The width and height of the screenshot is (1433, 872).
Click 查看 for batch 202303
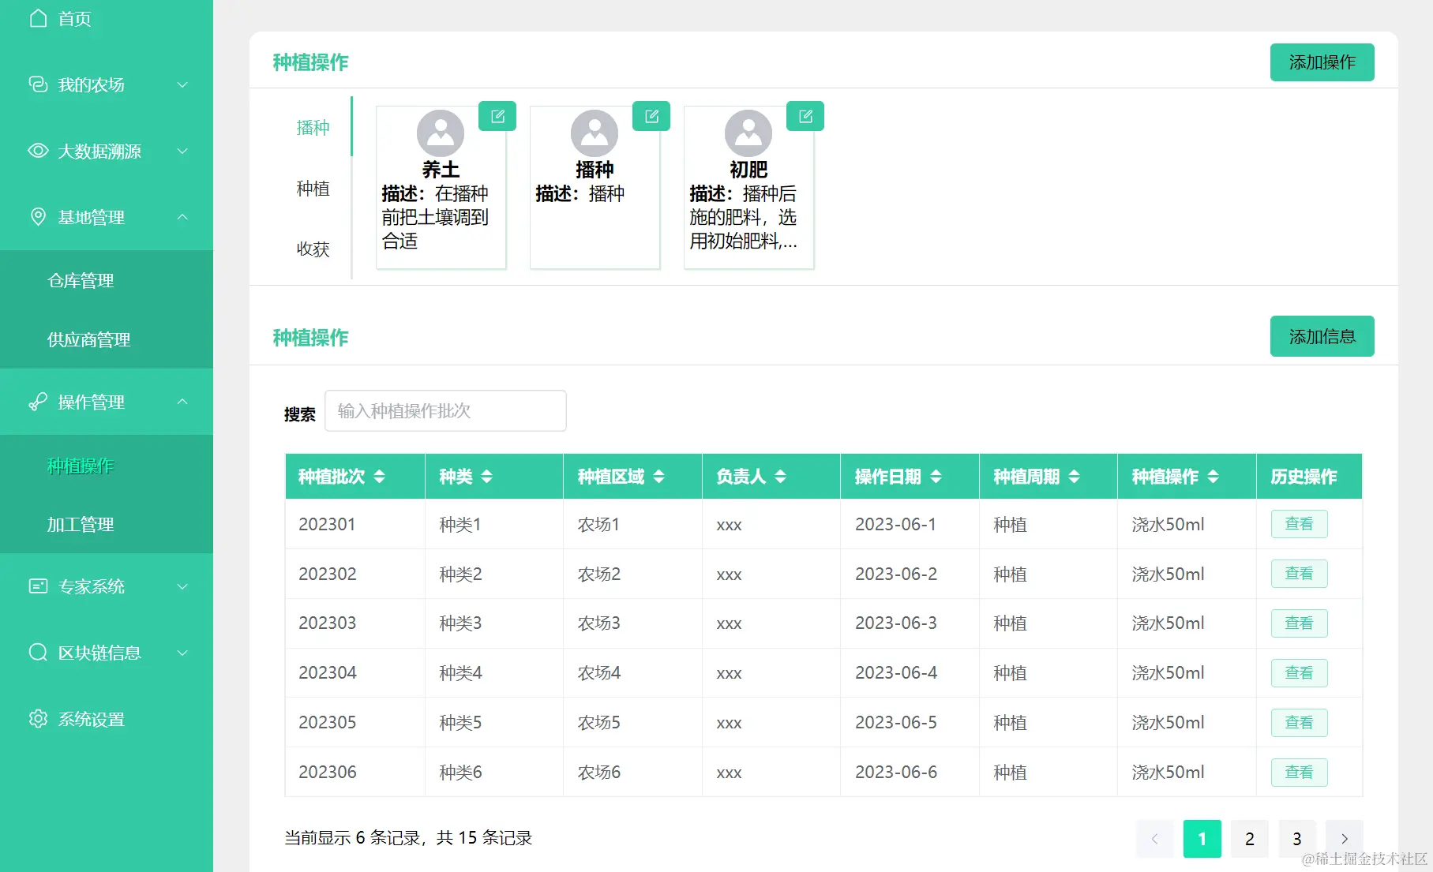tap(1298, 623)
